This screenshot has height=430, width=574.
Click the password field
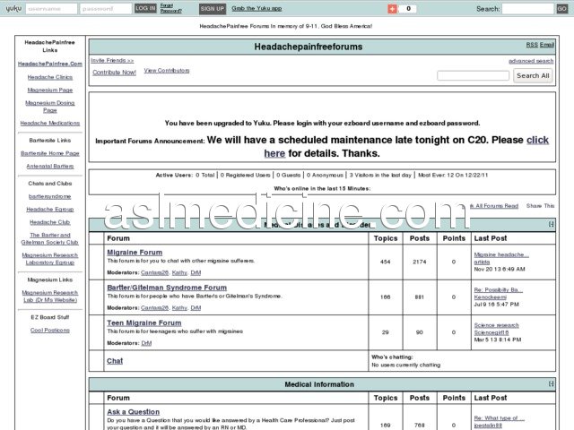click(x=106, y=9)
